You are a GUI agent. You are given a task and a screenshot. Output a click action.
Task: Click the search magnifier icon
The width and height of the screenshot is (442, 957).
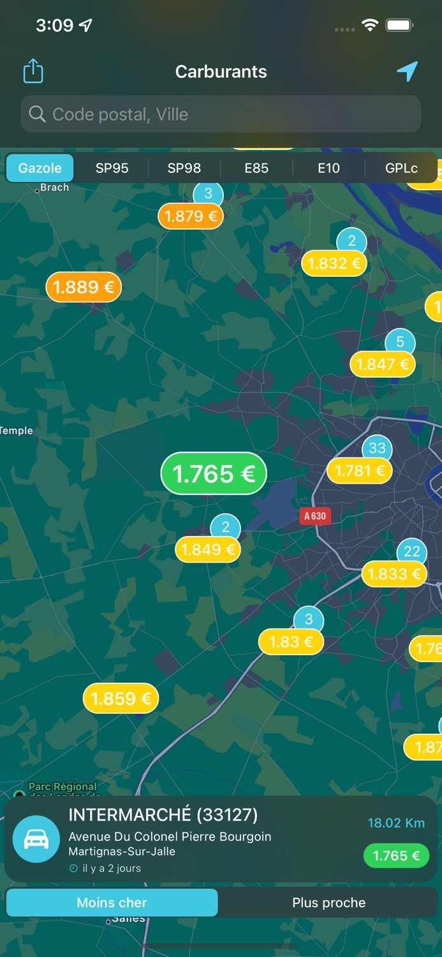(38, 114)
